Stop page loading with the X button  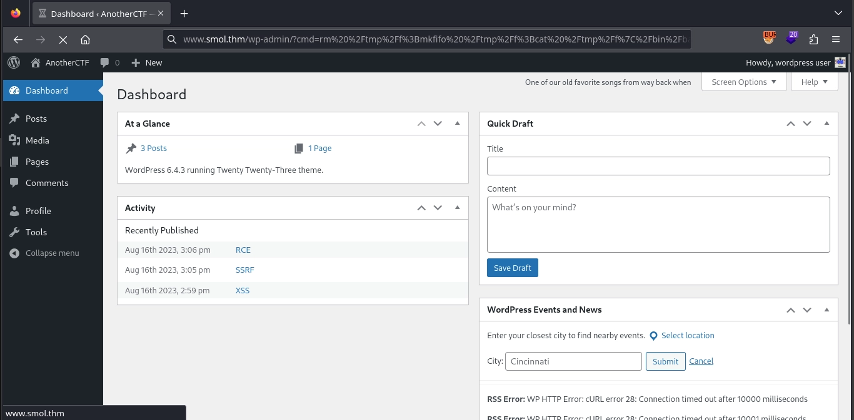63,40
